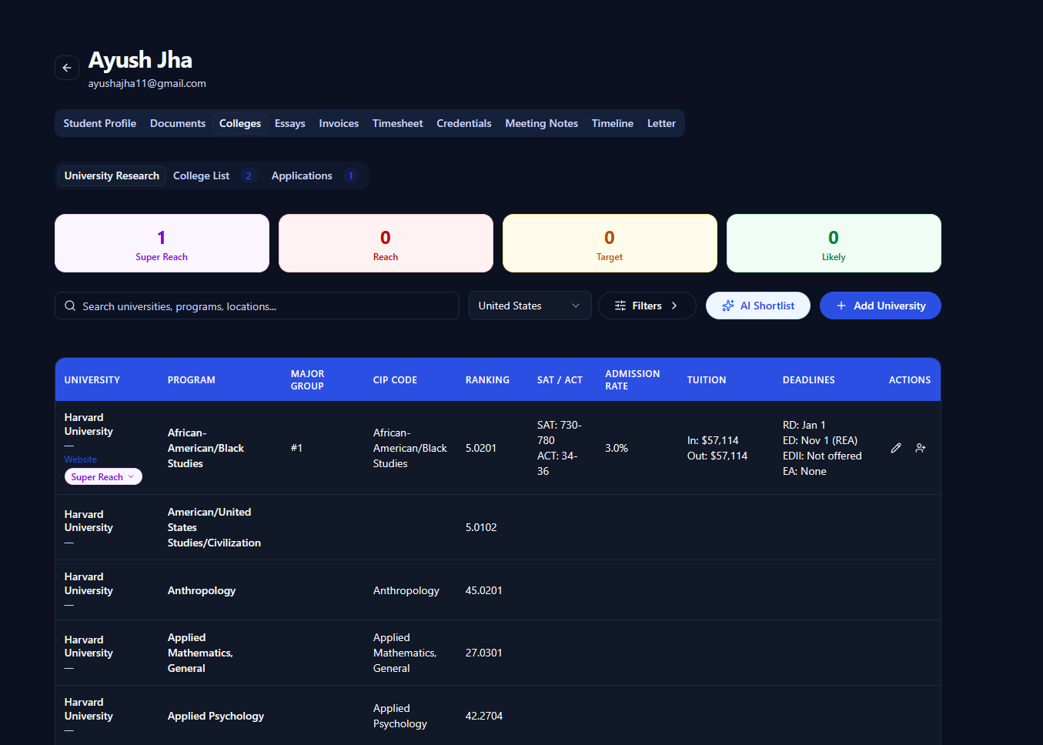This screenshot has width=1043, height=745.
Task: Click the pencil edit icon in Harvard row
Action: [x=896, y=448]
